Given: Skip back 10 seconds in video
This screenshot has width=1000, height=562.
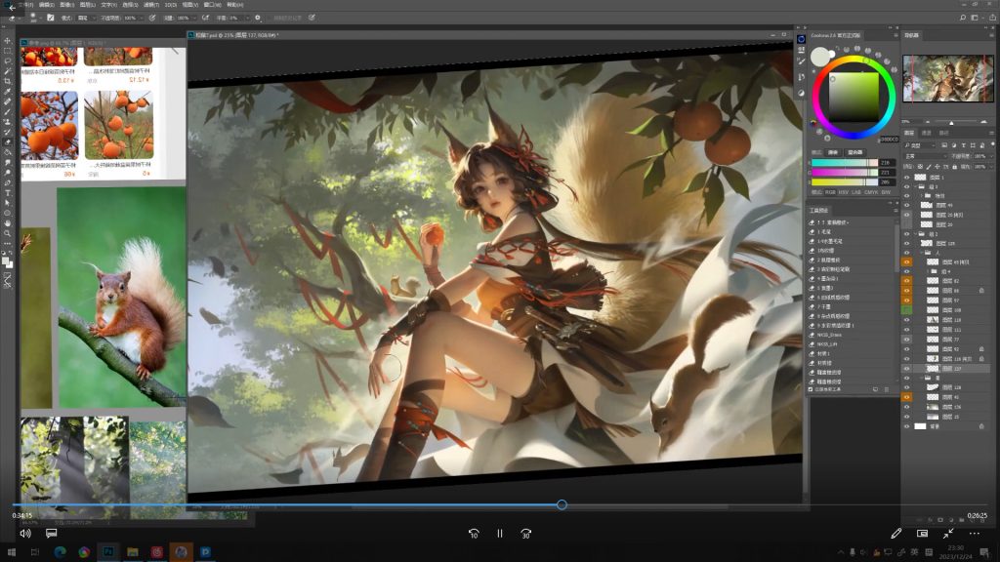Looking at the screenshot, I should pyautogui.click(x=474, y=534).
